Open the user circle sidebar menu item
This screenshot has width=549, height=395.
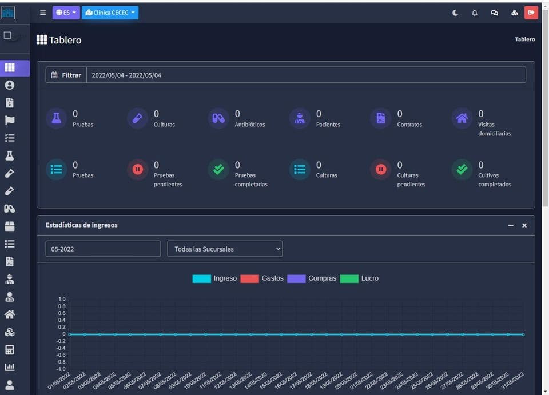(9, 85)
